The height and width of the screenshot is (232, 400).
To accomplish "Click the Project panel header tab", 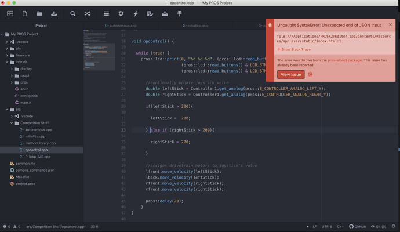I will [41, 26].
